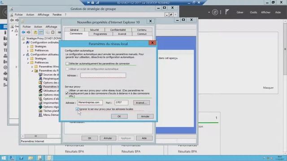
Task: Select the 'Tâches planifiées' icon in the tree
Action: (x=40, y=111)
